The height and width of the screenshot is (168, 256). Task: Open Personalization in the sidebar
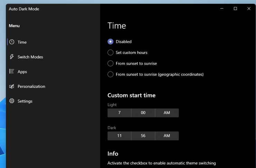coord(53,86)
